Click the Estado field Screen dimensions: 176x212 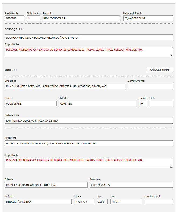coord(143,104)
